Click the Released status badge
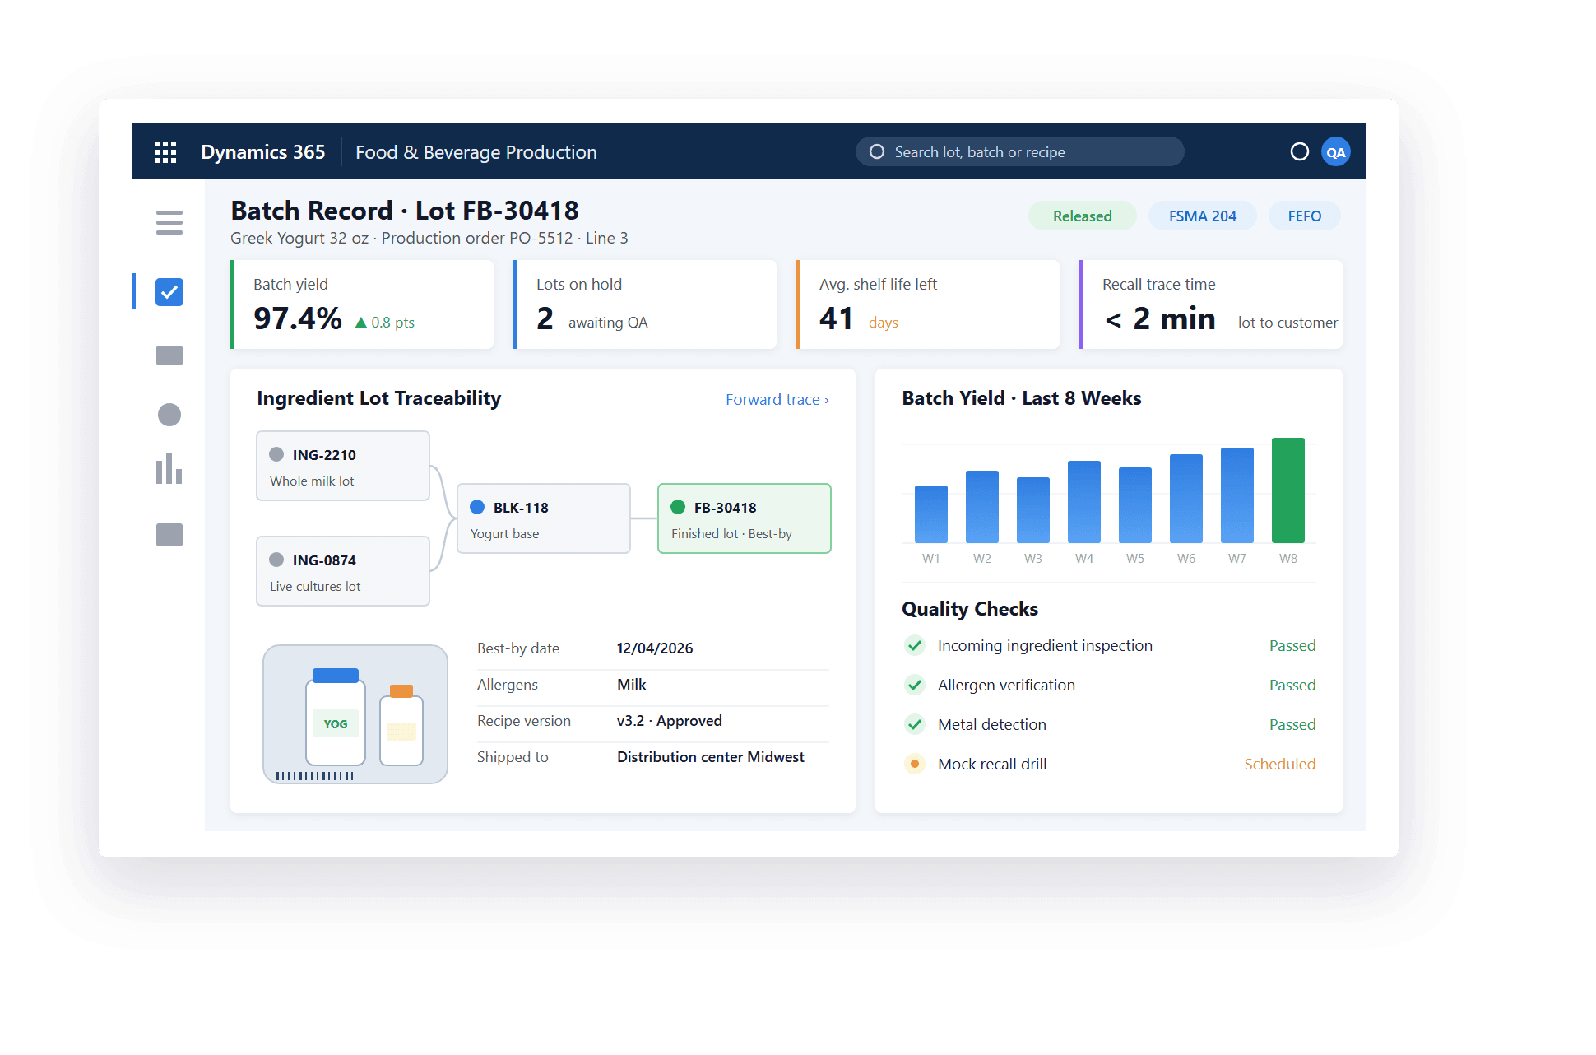The height and width of the screenshot is (1055, 1596). (1083, 216)
